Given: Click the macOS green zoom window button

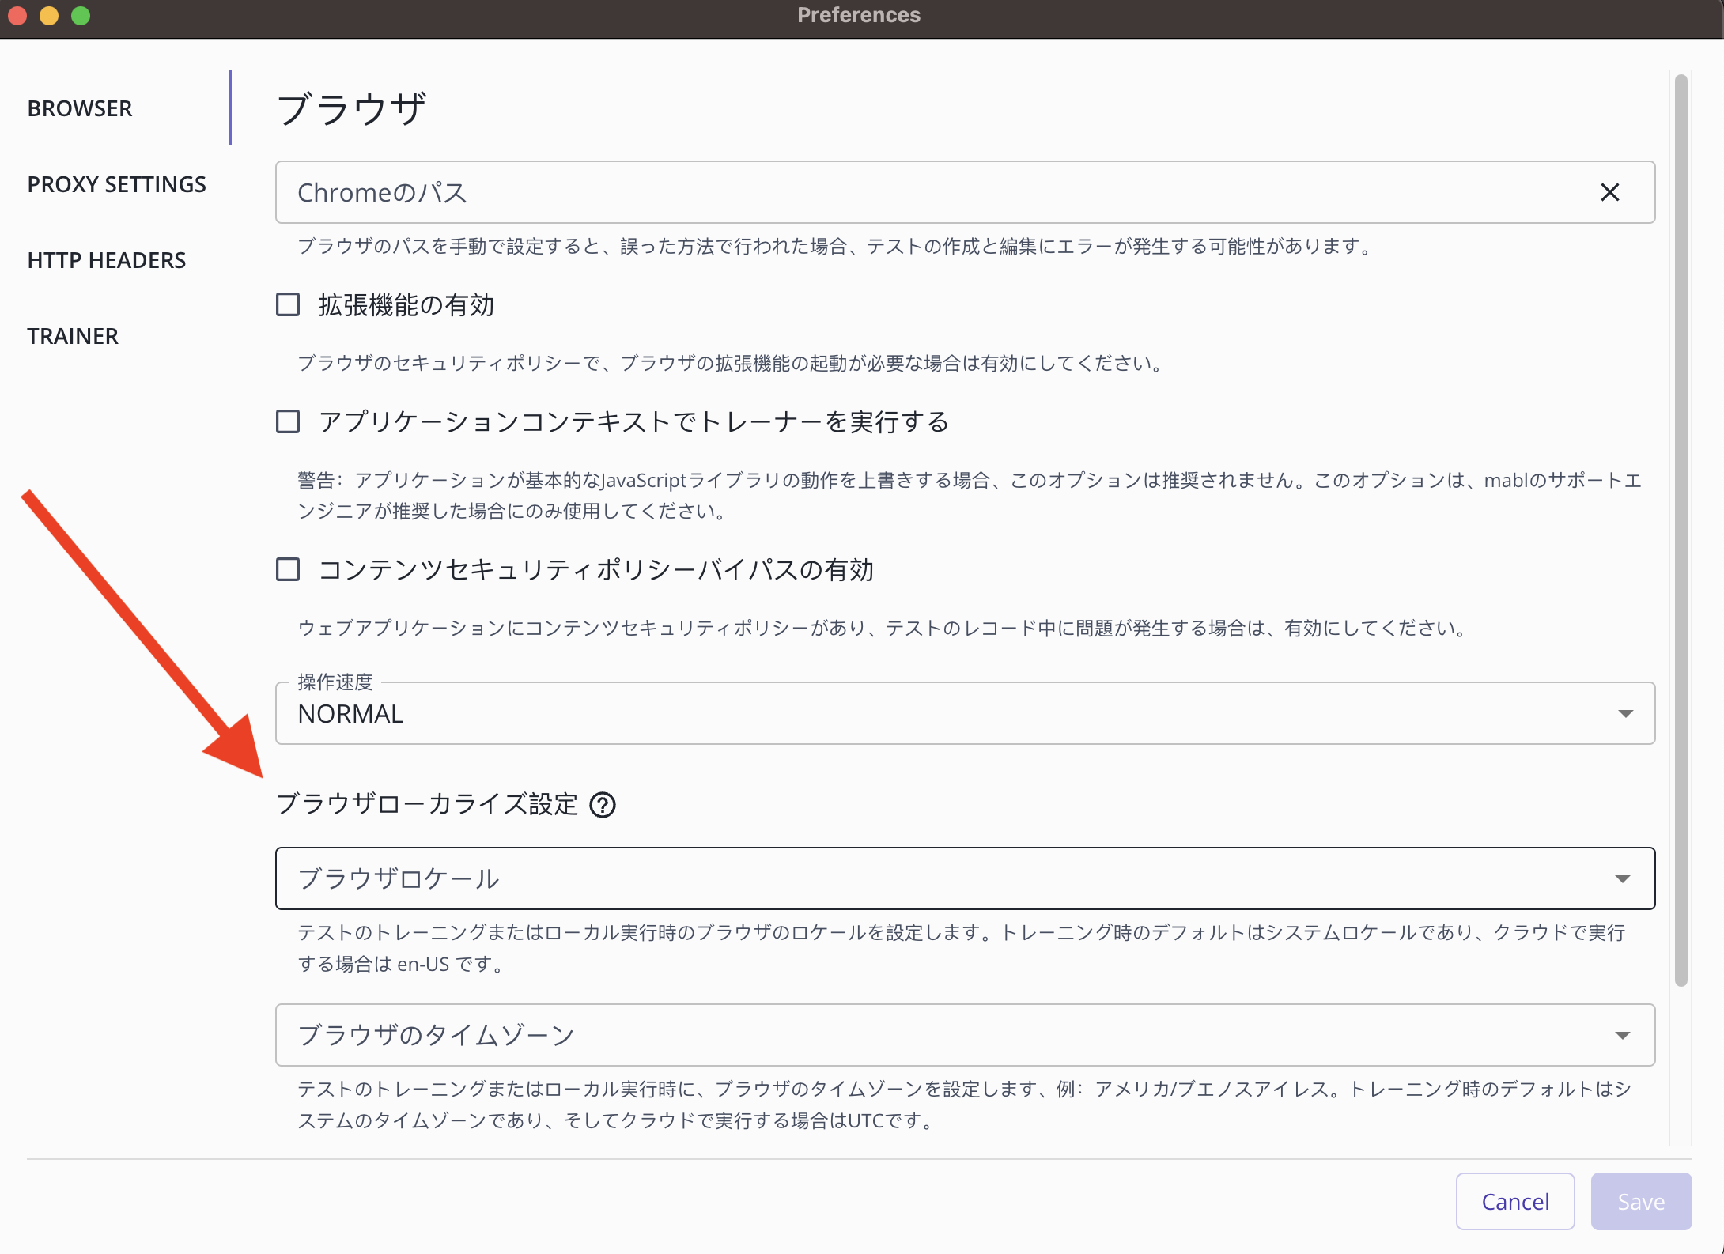Looking at the screenshot, I should (x=81, y=15).
